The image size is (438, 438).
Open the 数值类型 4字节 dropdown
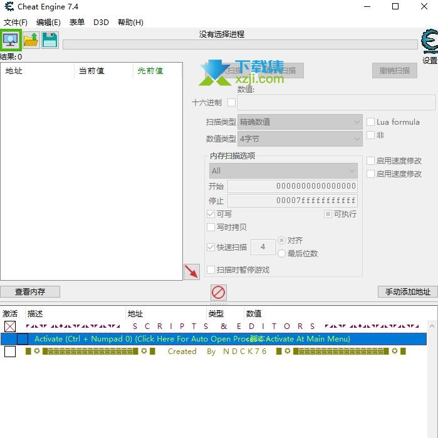[300, 139]
